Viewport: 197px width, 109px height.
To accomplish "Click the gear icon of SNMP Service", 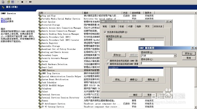I will (40, 70).
